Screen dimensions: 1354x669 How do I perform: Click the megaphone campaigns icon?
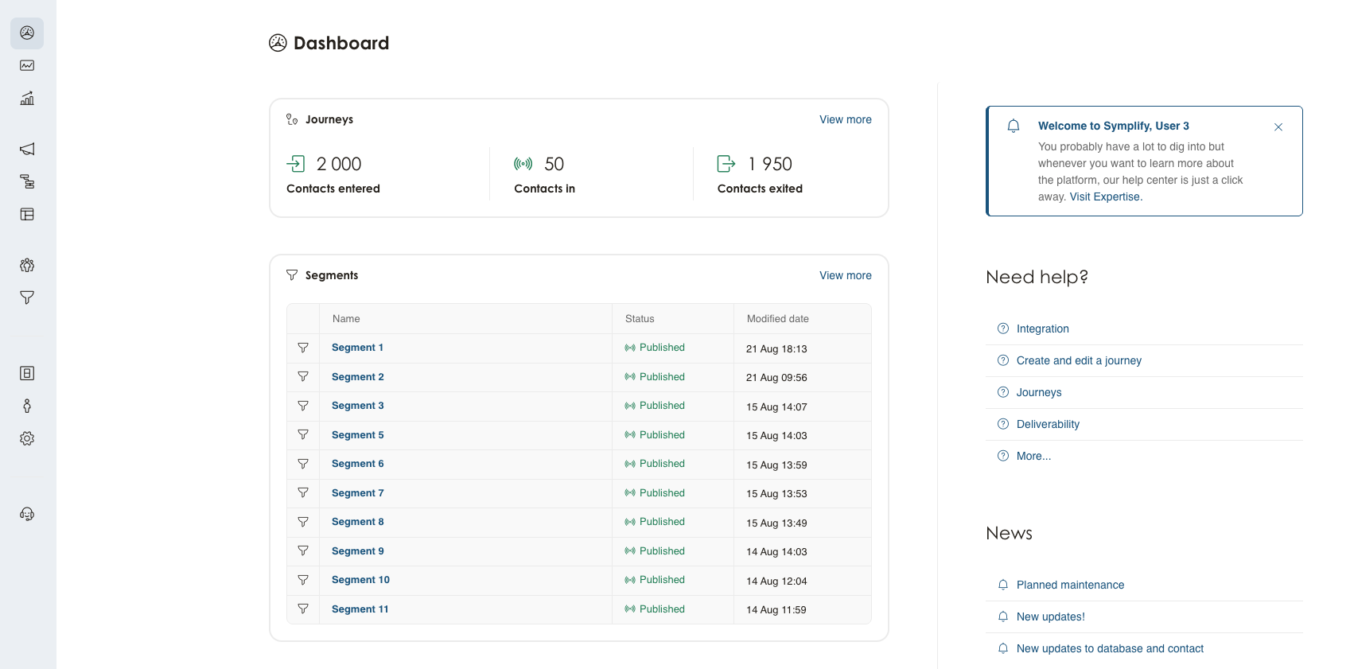pos(27,149)
